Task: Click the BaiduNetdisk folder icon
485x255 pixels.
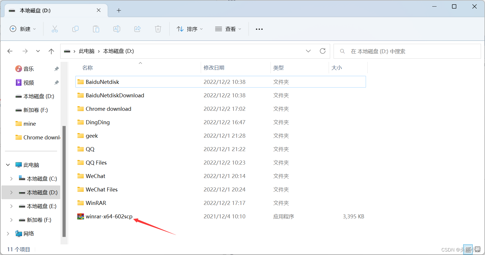Action: pyautogui.click(x=81, y=82)
